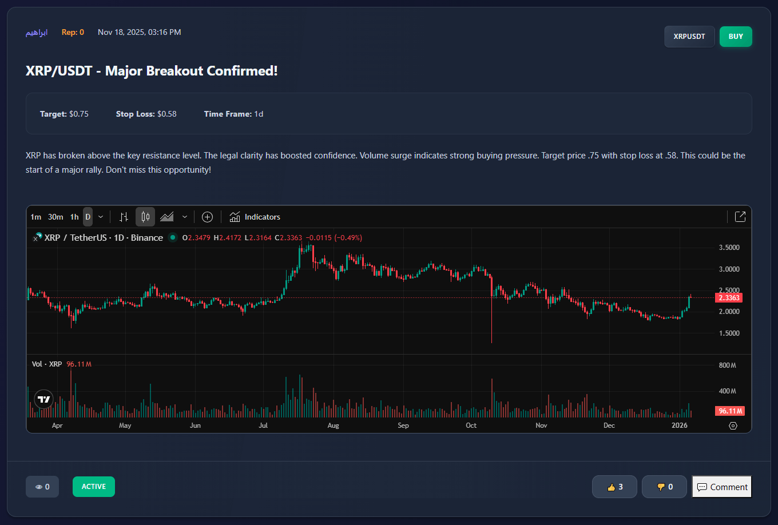Expand the chart style dropdown chevron

coord(184,217)
